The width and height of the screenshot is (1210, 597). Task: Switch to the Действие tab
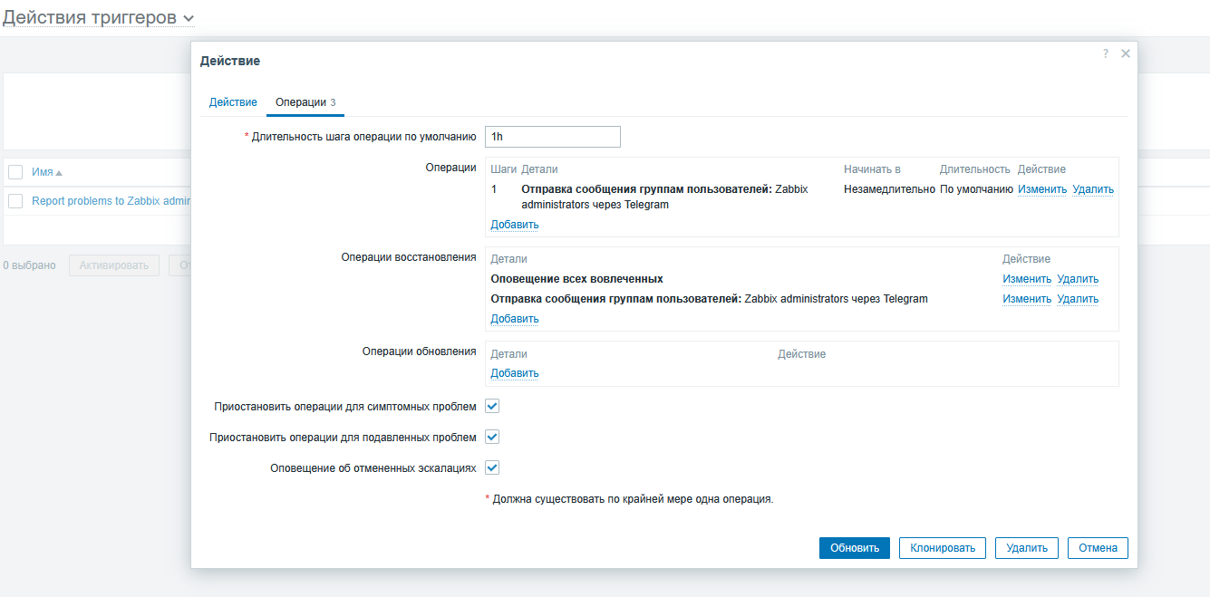(233, 102)
